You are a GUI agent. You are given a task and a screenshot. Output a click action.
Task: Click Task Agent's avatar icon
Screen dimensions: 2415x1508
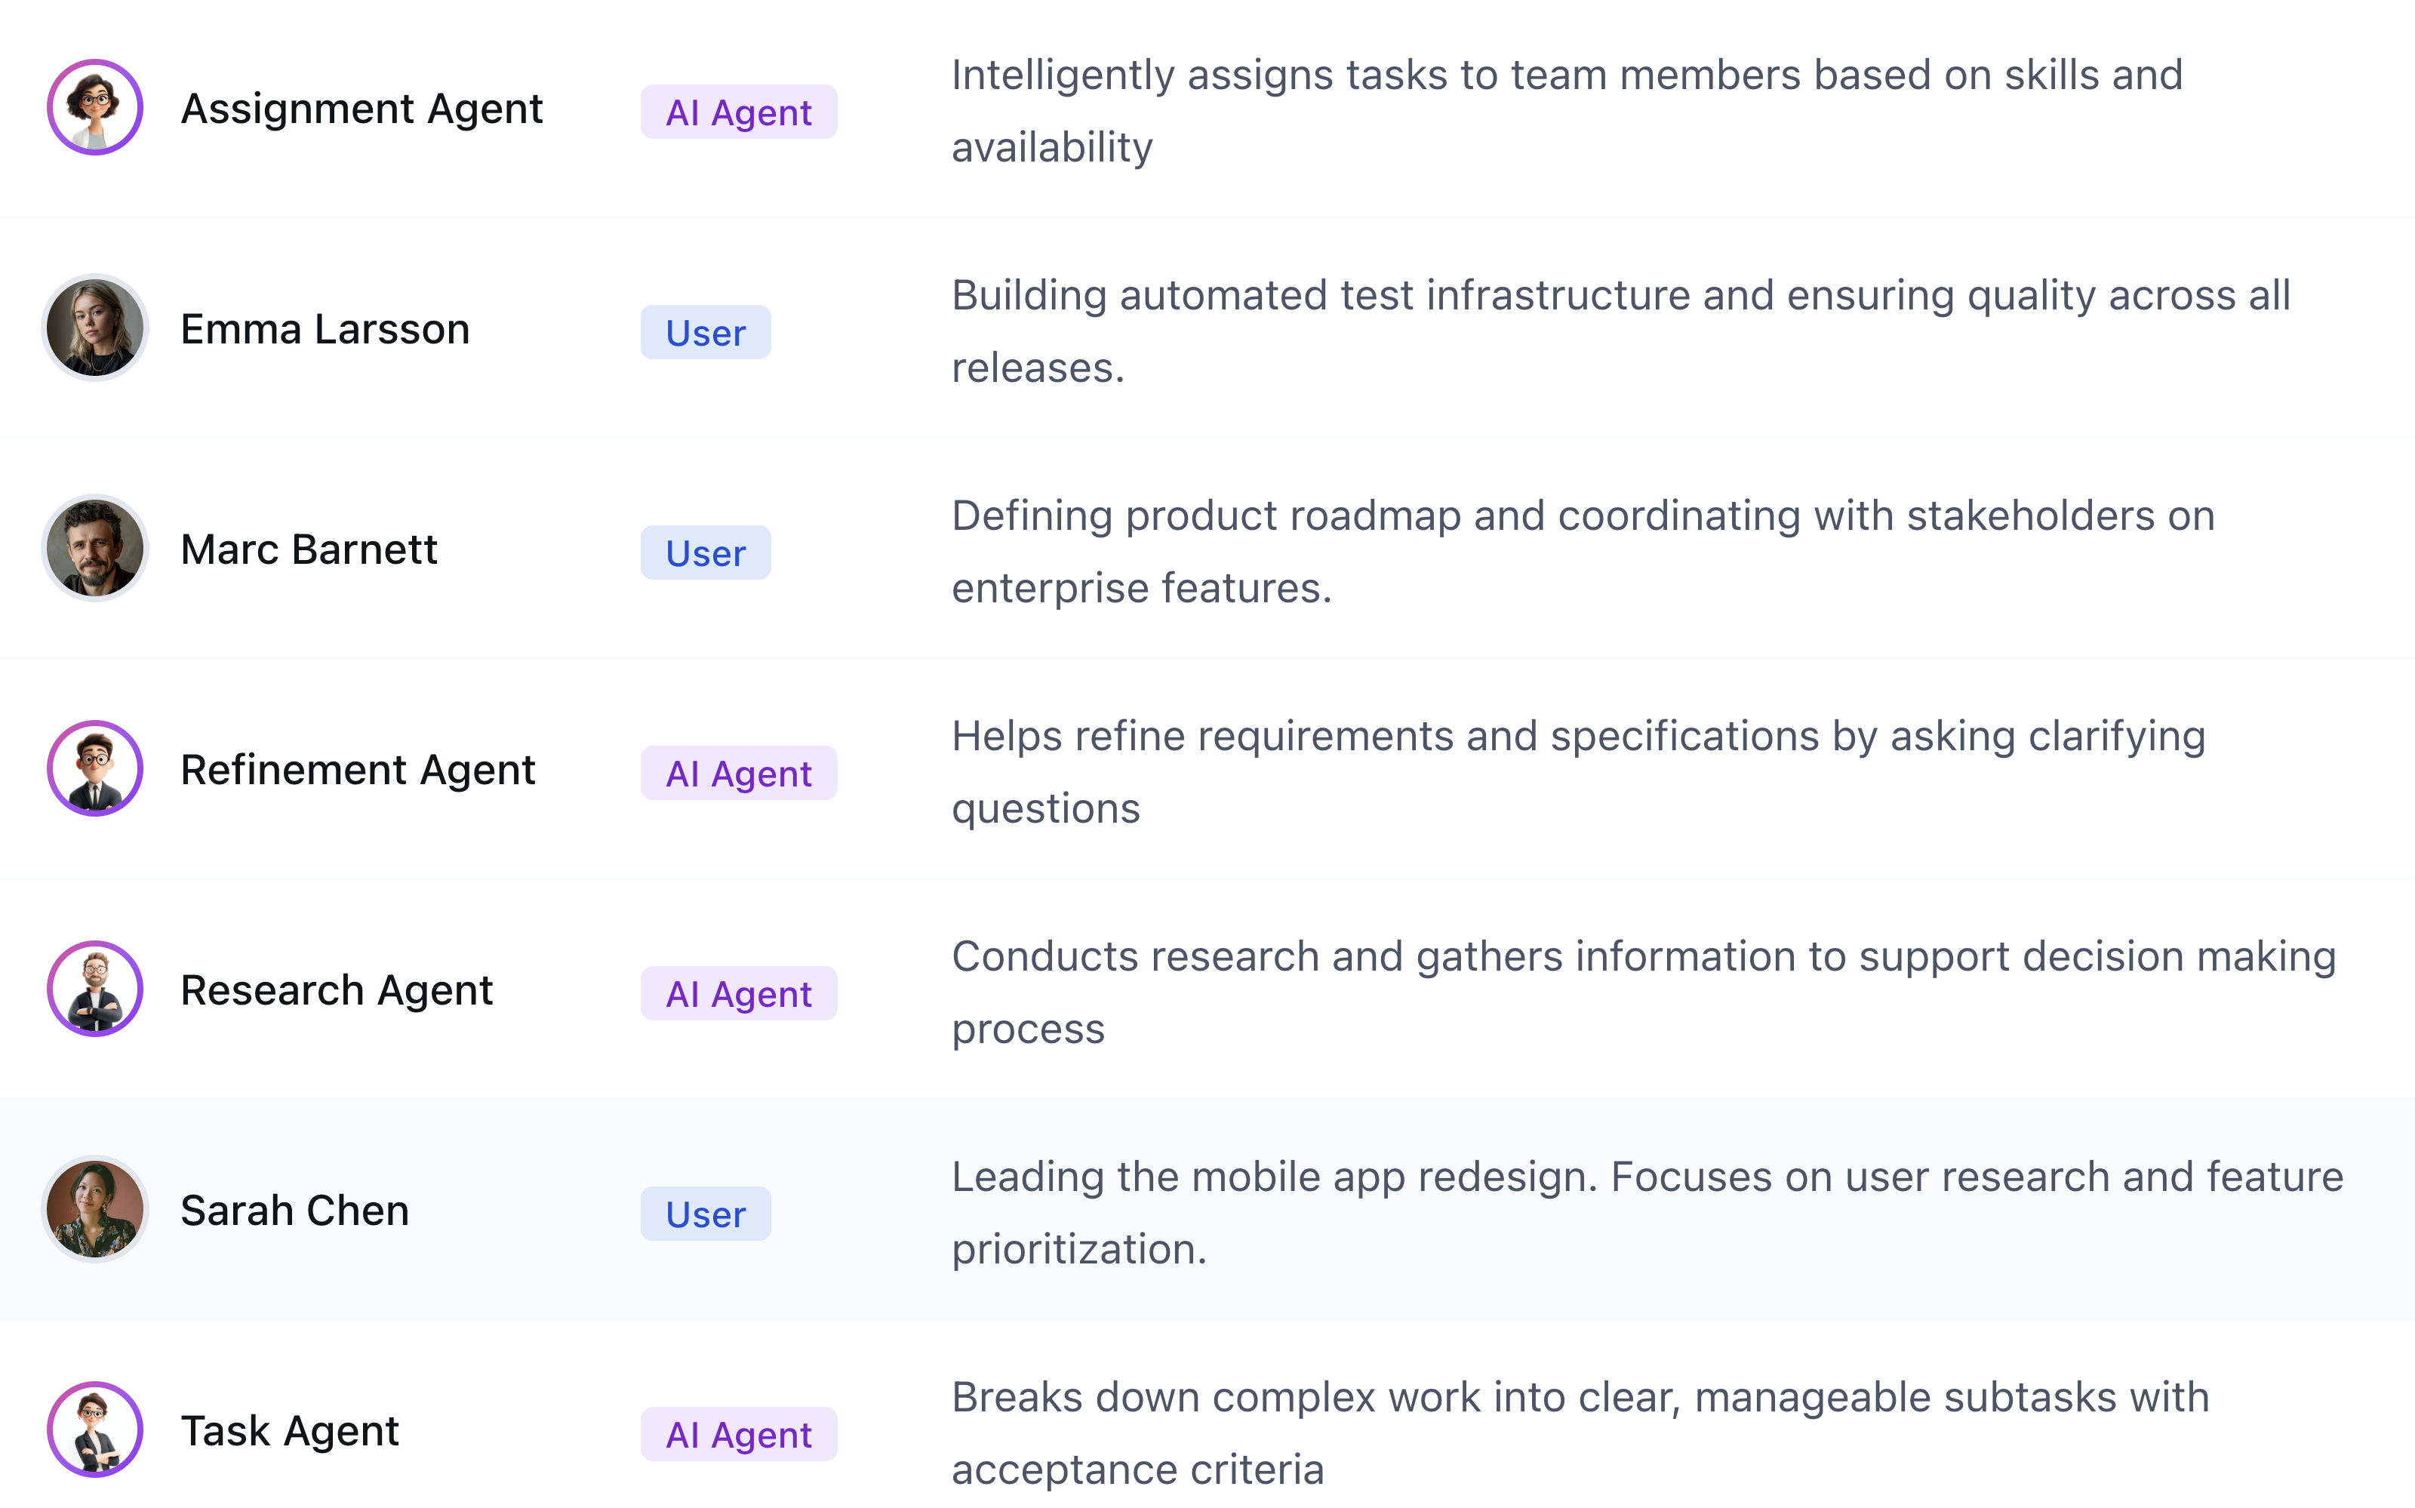(95, 1430)
